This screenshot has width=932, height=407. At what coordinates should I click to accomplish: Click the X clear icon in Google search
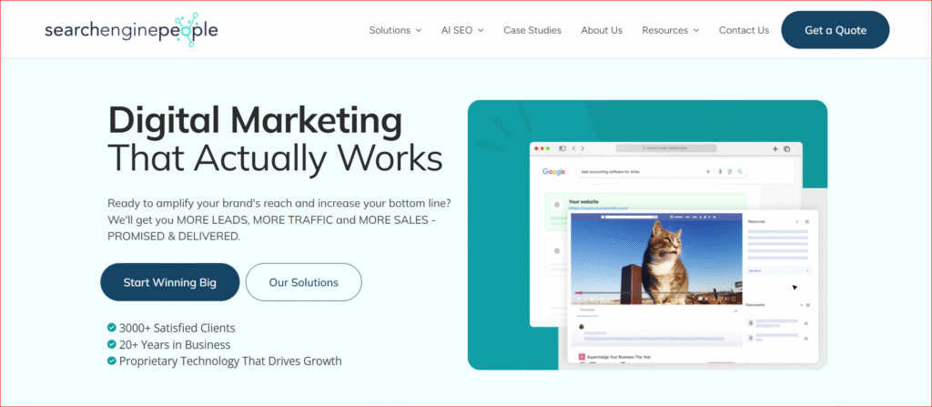click(x=708, y=171)
